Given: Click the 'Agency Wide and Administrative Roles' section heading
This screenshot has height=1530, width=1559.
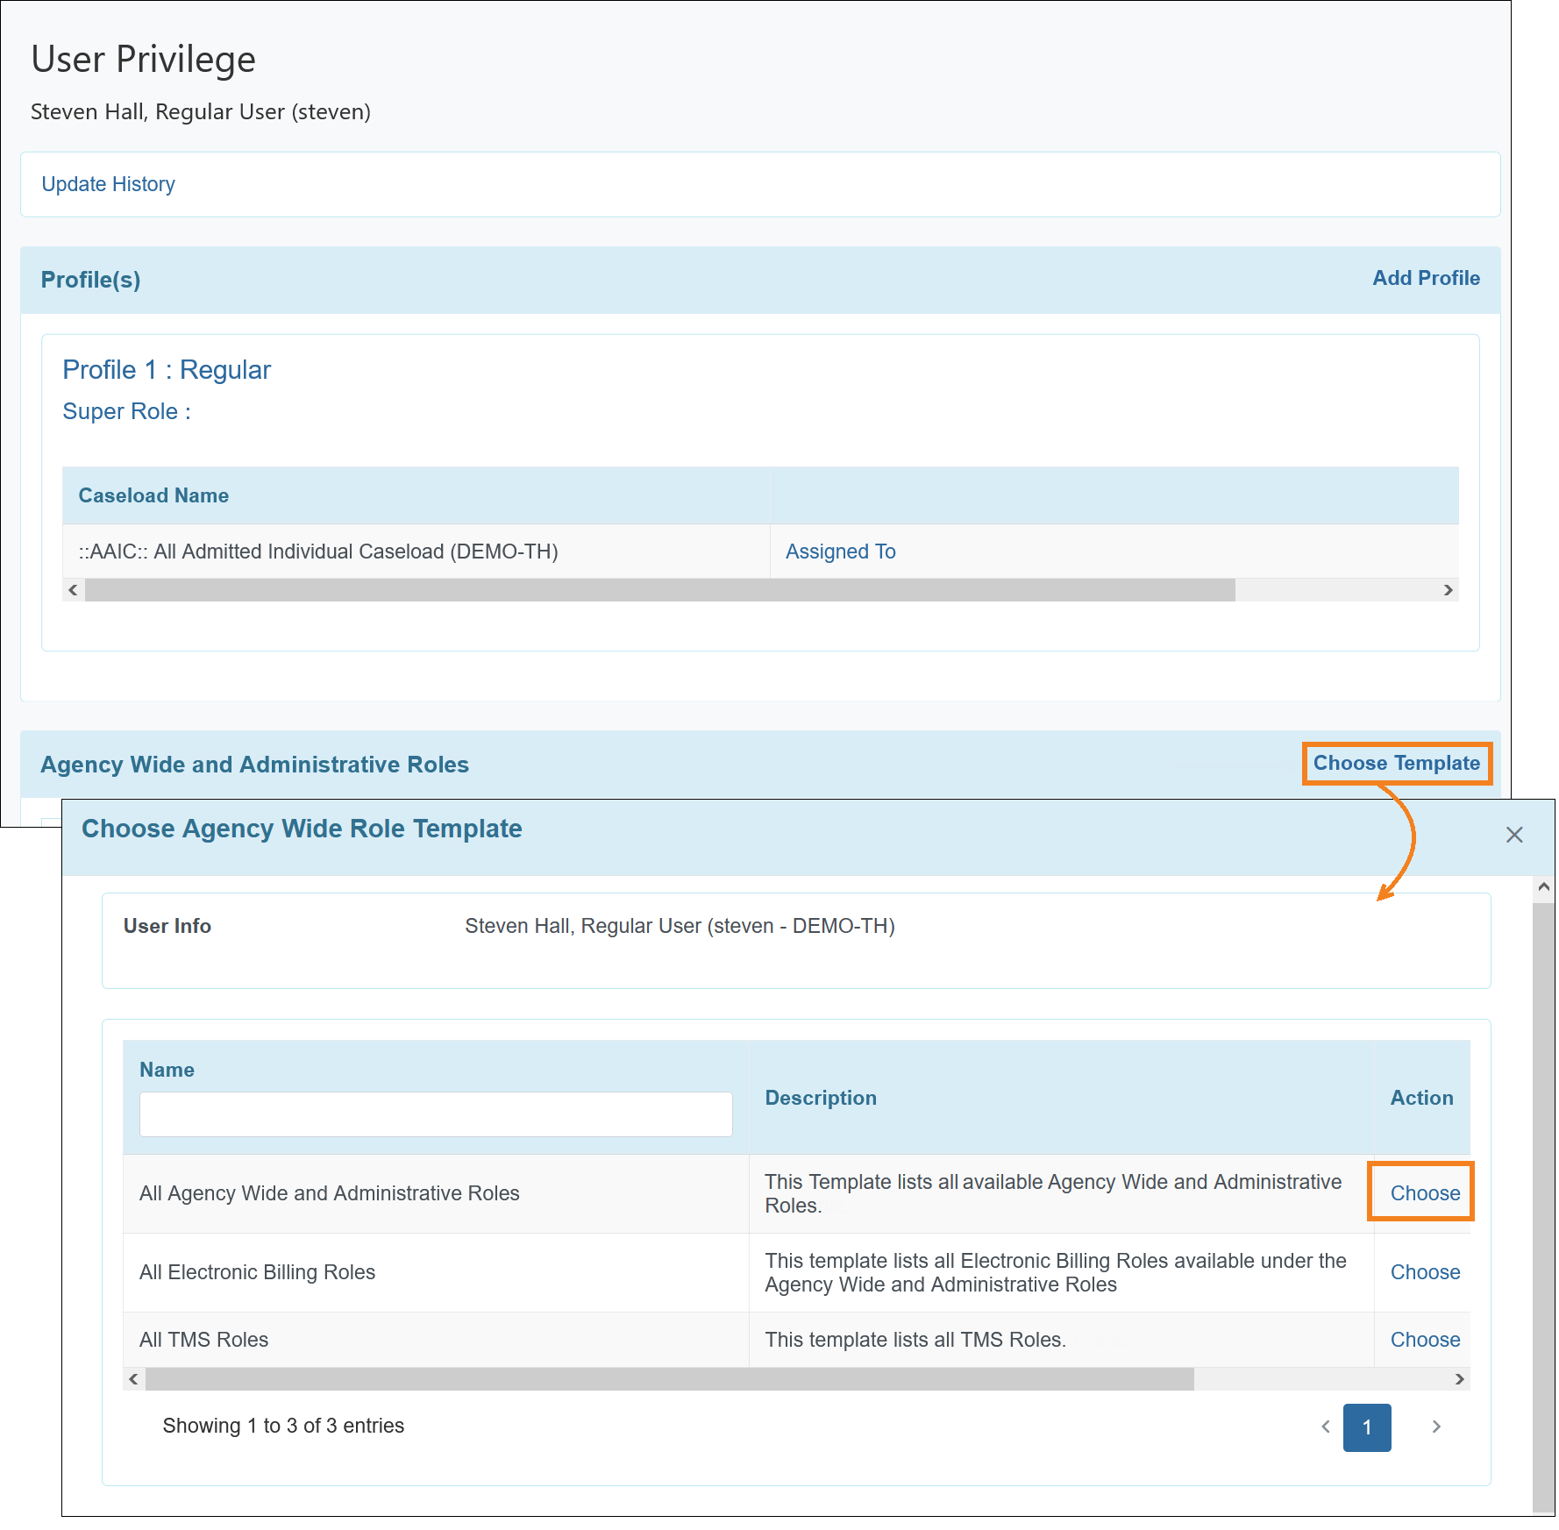Looking at the screenshot, I should 254,765.
